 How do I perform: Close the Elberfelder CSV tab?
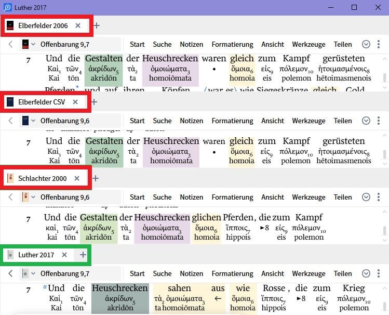click(75, 102)
